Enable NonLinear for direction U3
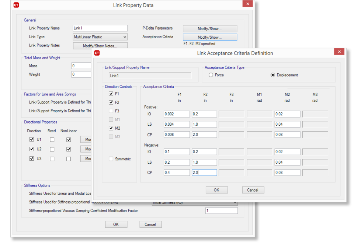Image resolution: width=354 pixels, height=244 pixels. click(x=69, y=158)
